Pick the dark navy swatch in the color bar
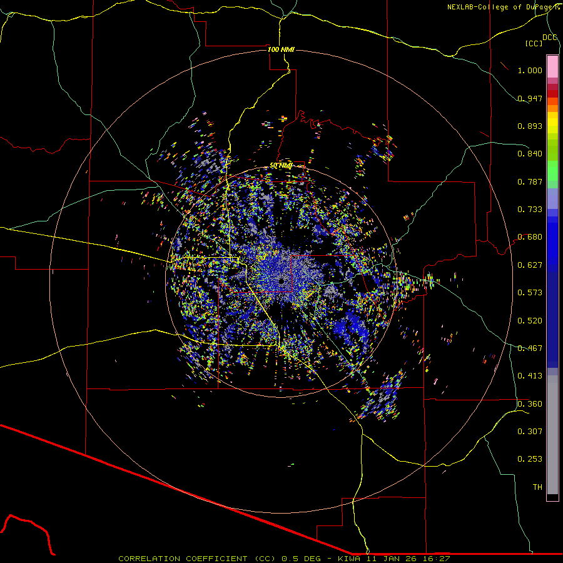This screenshot has width=563, height=563. tap(552, 320)
